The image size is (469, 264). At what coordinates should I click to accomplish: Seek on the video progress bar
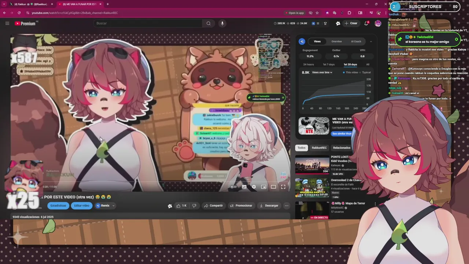(150, 181)
